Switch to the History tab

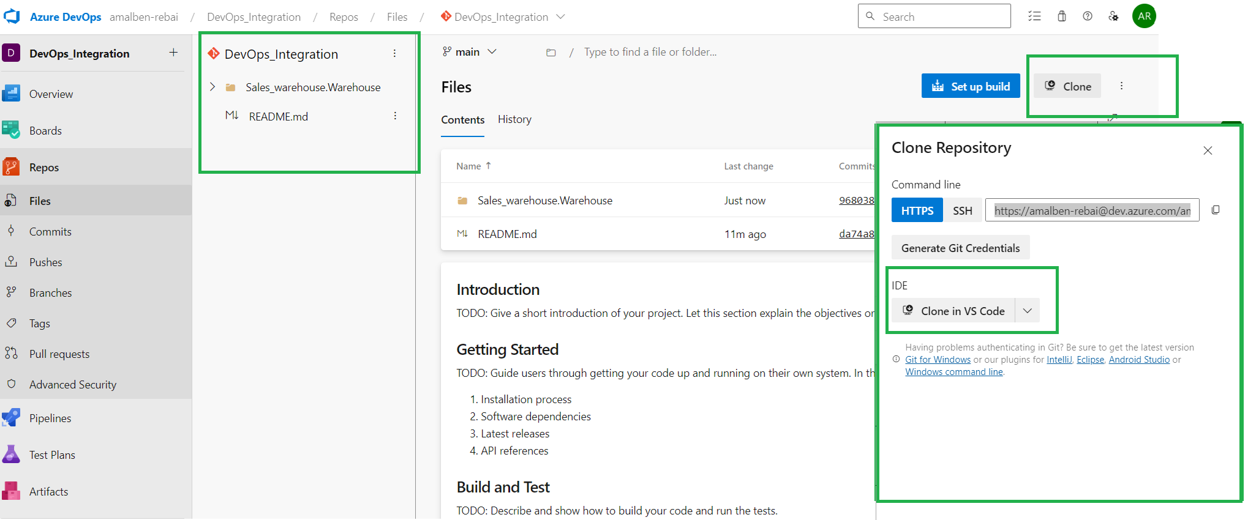pos(514,119)
